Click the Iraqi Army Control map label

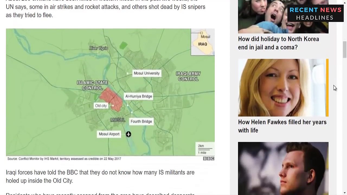pos(188,76)
